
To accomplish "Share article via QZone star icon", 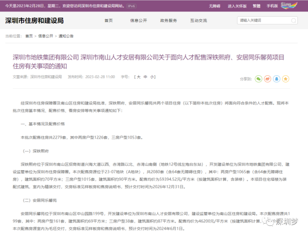I will pos(285,79).
